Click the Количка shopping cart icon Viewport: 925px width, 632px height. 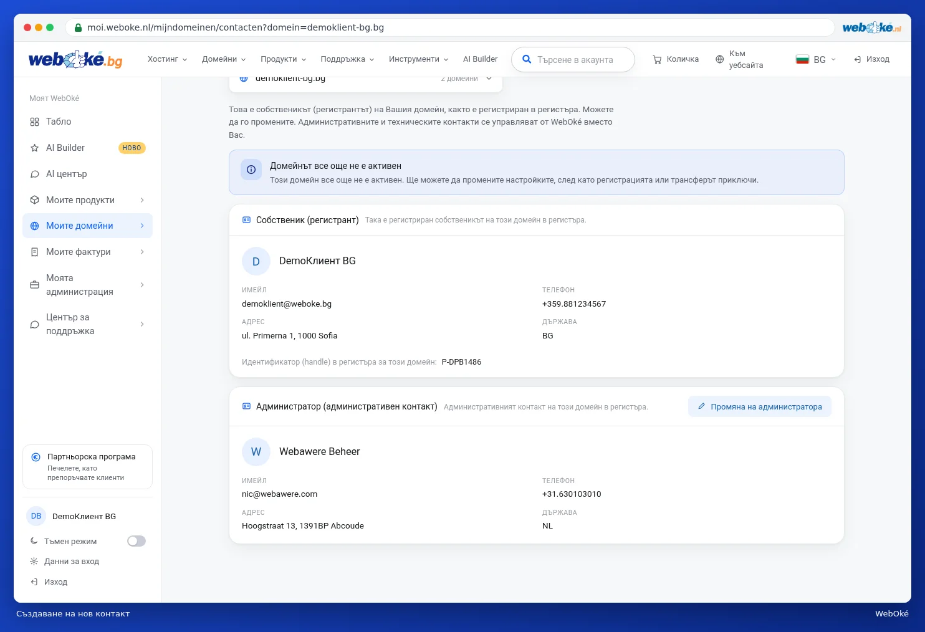657,60
